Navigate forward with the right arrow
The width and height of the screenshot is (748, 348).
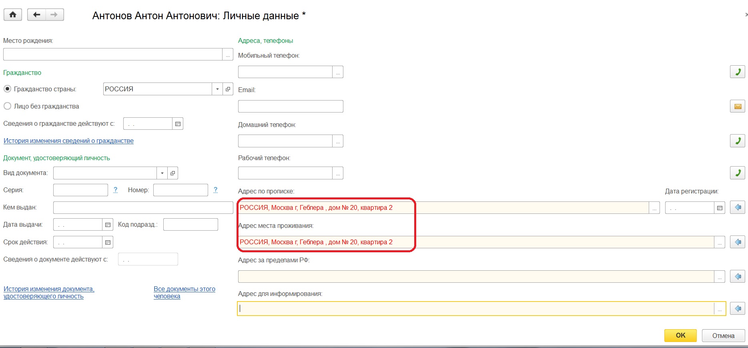[54, 15]
